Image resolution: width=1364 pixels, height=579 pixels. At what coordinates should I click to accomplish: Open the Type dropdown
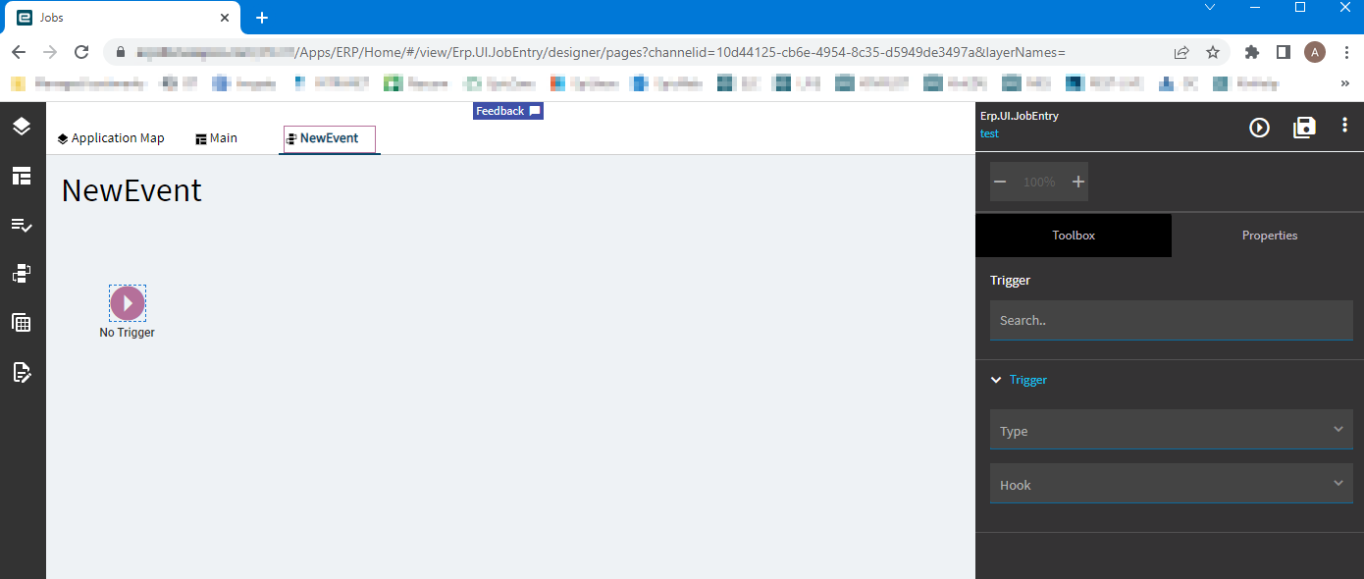point(1171,430)
